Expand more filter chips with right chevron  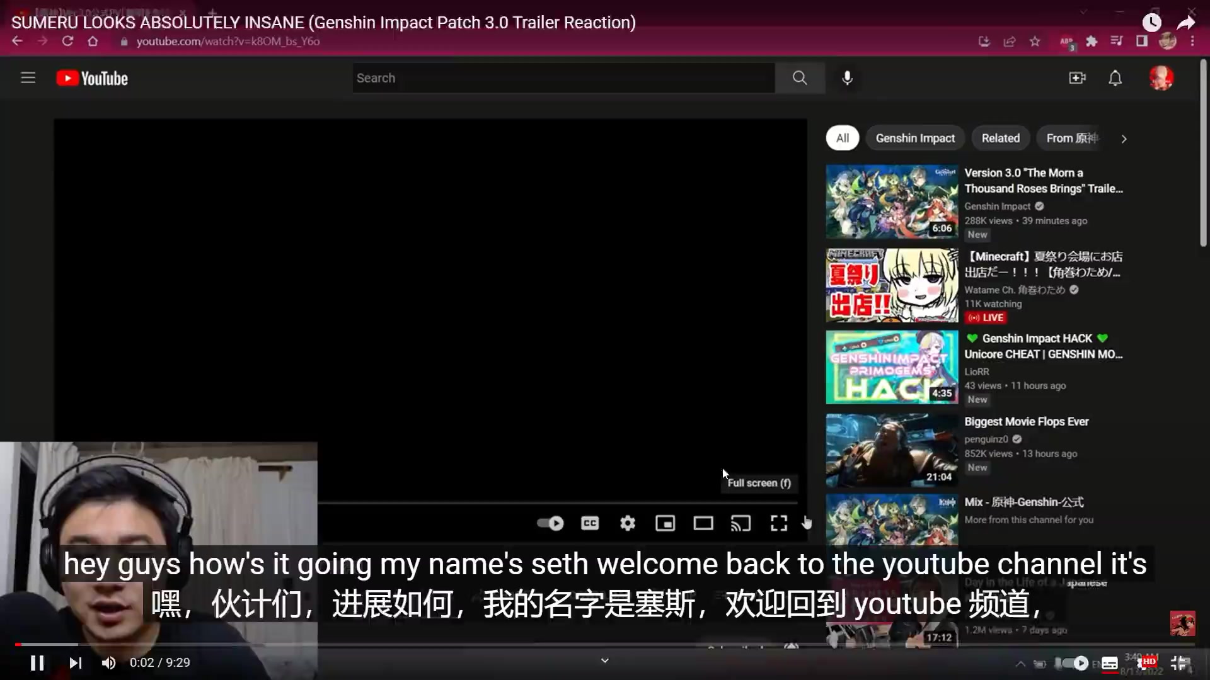[1124, 139]
